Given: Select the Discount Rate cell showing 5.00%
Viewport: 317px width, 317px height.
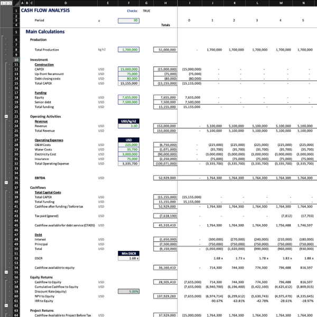Looking at the screenshot, I should 128,291.
